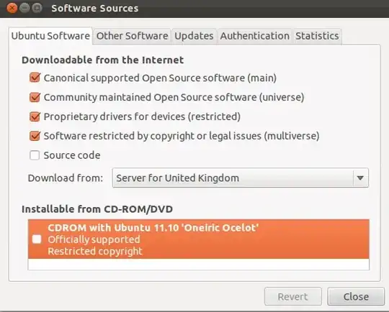Select the Oneiric Ocelot CDROM list entry
Viewport: 389px width, 312px height.
coord(199,239)
